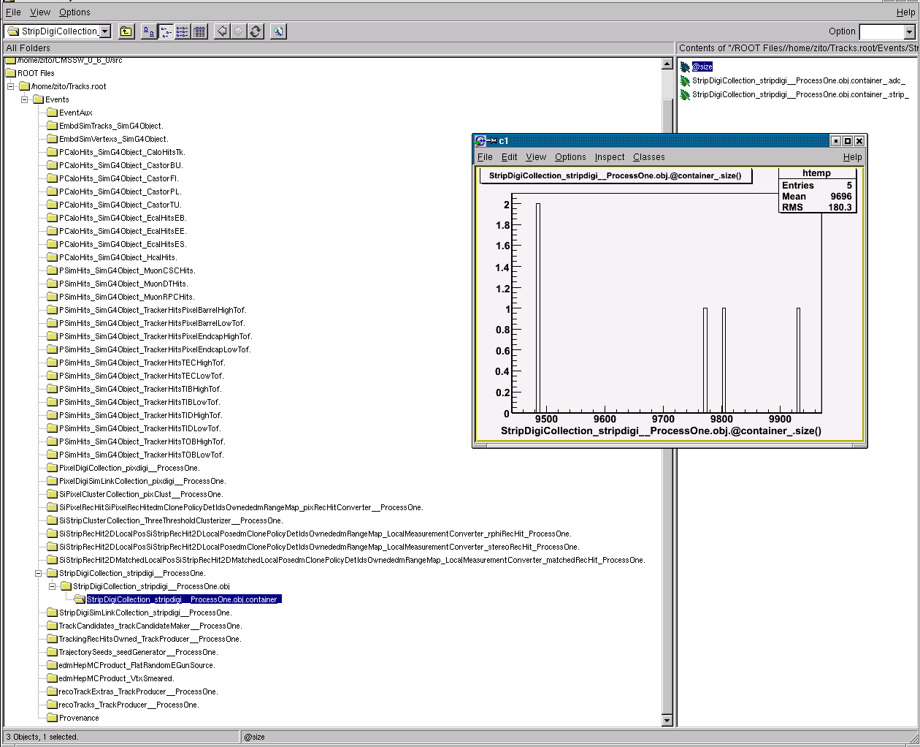Image resolution: width=920 pixels, height=747 pixels.
Task: Collapse the StripDigiCollection_stripdigi__ProcessOne. tree node
Action: pos(38,573)
